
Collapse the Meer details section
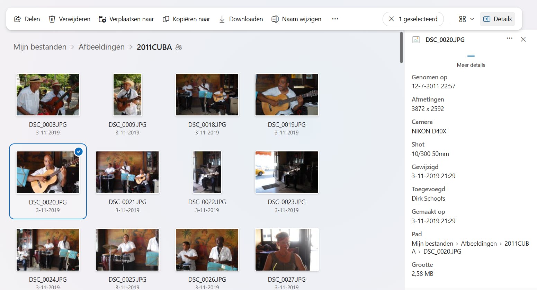click(471, 60)
